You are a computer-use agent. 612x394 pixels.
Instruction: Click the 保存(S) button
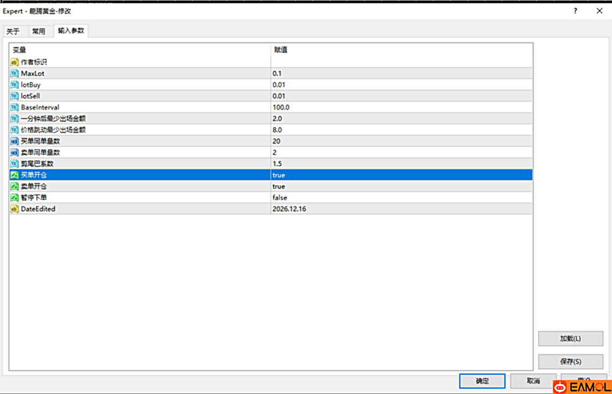pyautogui.click(x=570, y=362)
